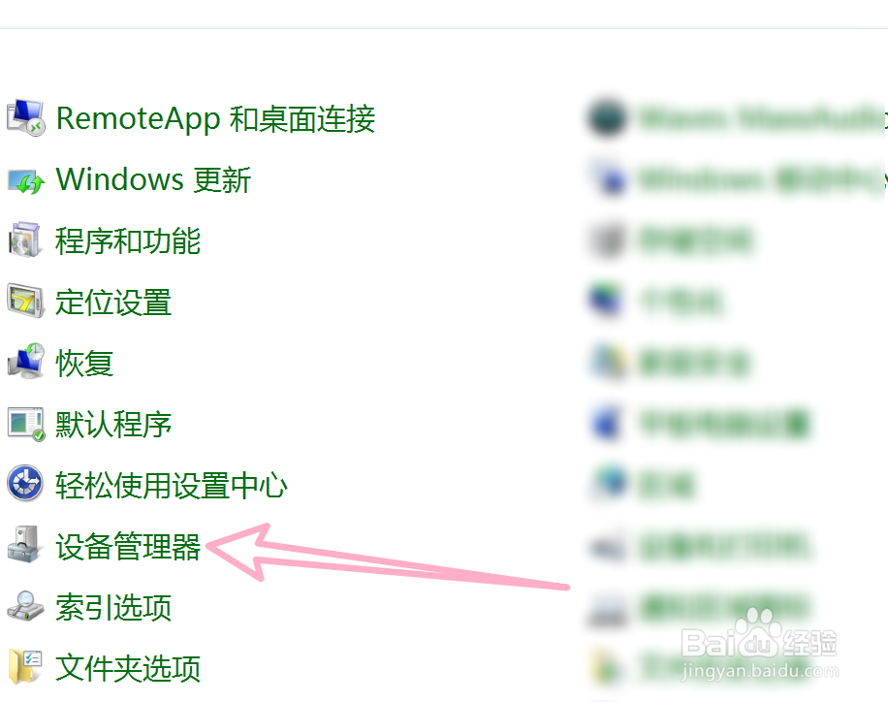Click the 索引选项 magnifier drive icon
This screenshot has height=702, width=888.
tap(25, 606)
